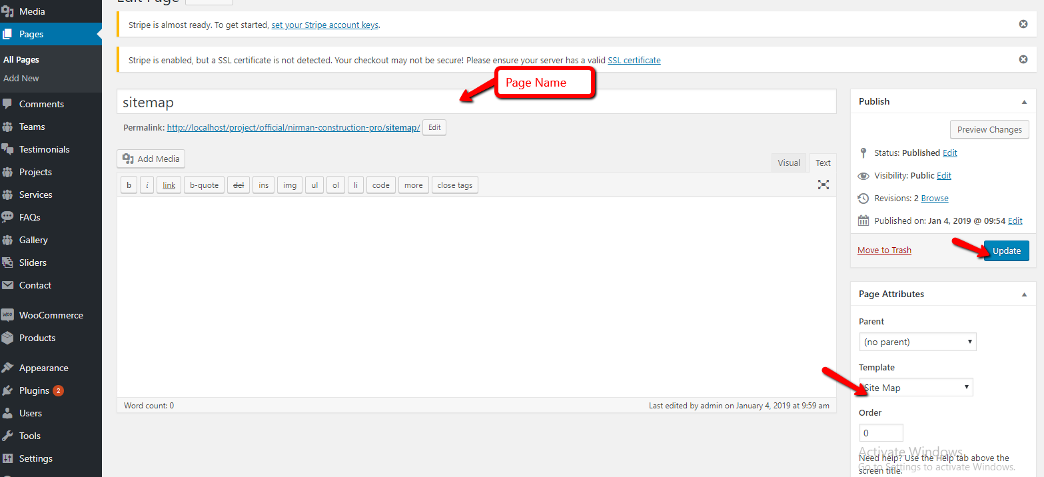Open the Parent page dropdown

tap(917, 342)
